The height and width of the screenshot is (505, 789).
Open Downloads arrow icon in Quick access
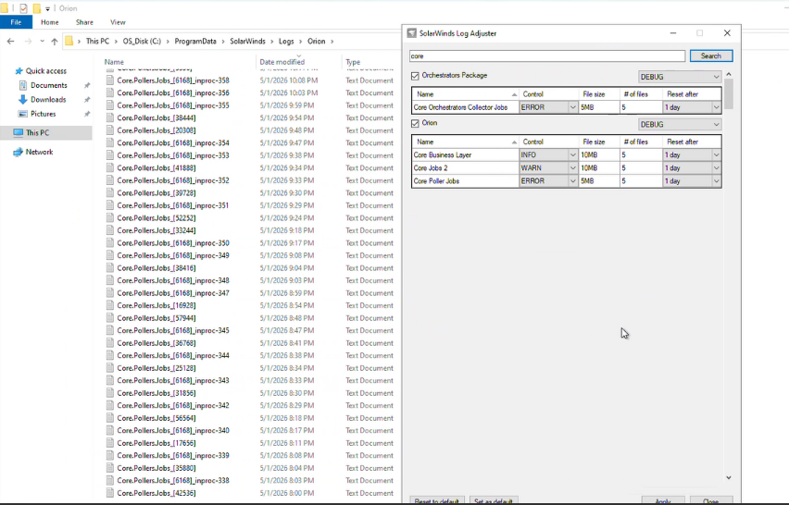tap(22, 100)
